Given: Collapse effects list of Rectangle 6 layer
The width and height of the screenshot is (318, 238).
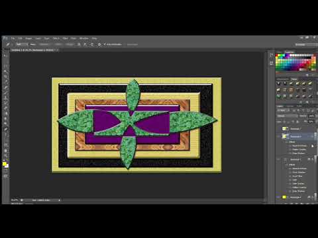Looking at the screenshot, I should 313,137.
